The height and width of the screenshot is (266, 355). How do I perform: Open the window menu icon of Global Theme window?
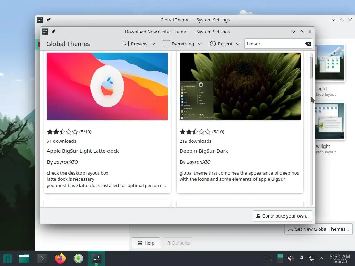click(x=40, y=20)
